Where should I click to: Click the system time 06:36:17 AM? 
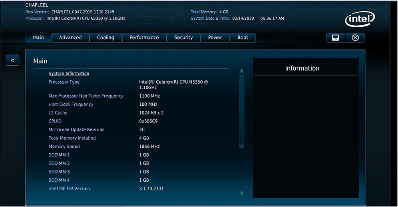(272, 18)
